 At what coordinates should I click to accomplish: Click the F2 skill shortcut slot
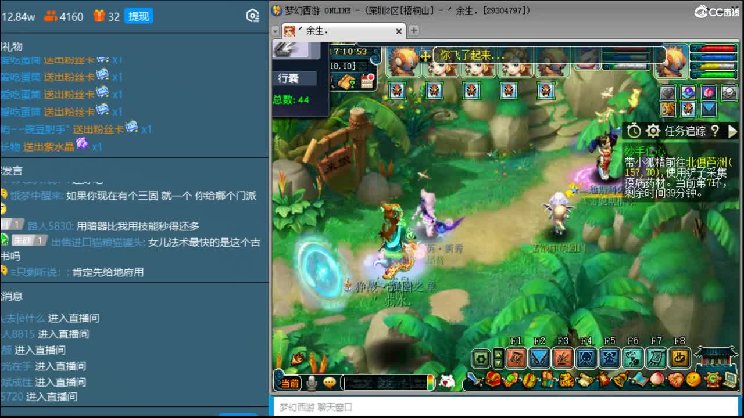539,359
